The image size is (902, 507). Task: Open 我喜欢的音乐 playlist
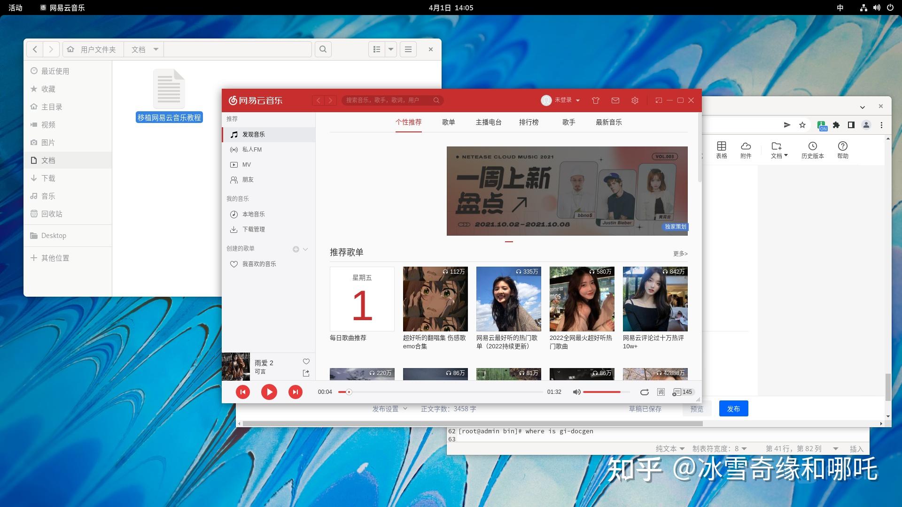(269, 264)
